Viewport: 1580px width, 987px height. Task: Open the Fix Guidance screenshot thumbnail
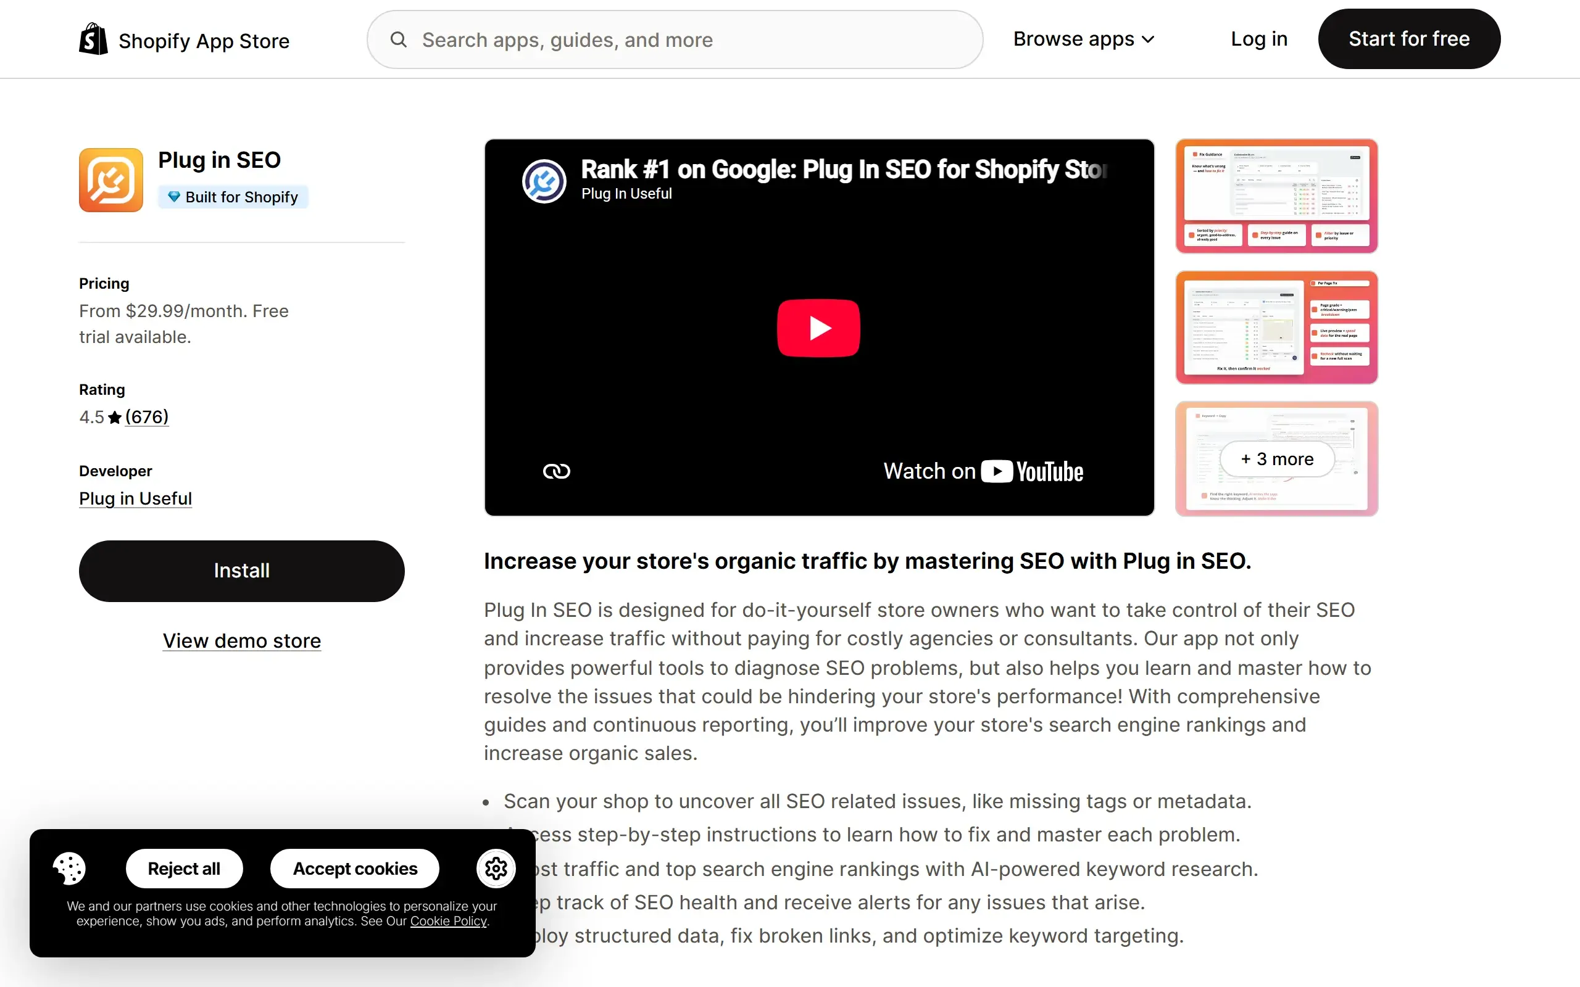point(1276,196)
